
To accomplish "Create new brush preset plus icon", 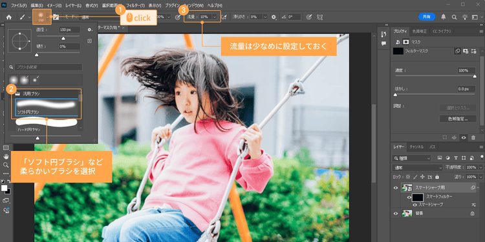I will [89, 41].
